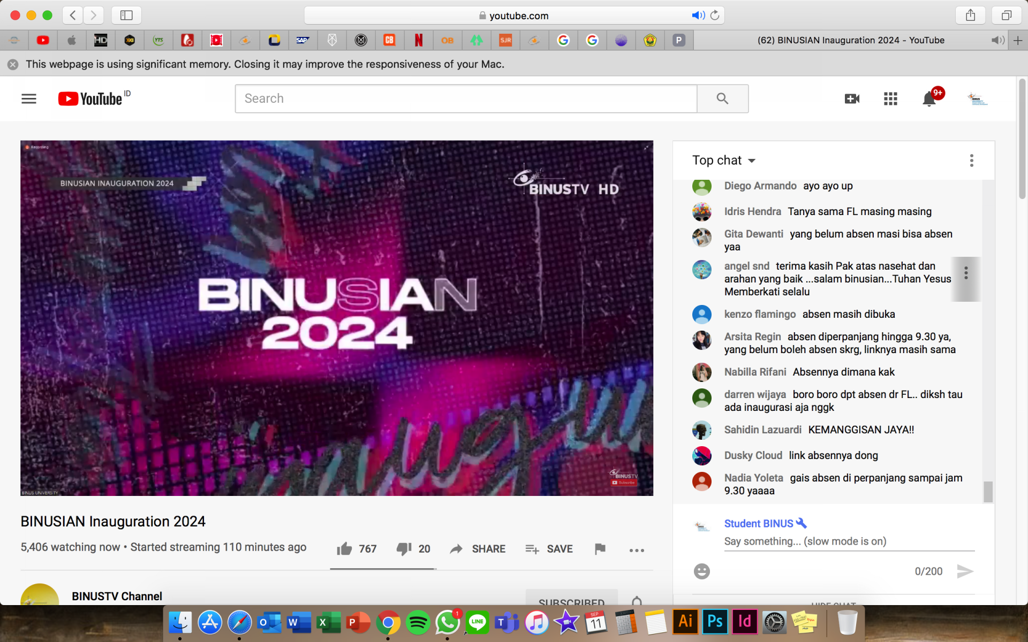Image resolution: width=1028 pixels, height=642 pixels.
Task: Toggle the Safari sidebar
Action: point(126,15)
